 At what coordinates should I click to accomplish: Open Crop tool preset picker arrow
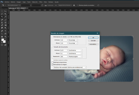tap(5, 5)
